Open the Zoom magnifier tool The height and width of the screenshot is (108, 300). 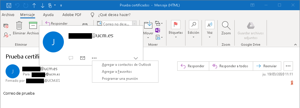226,25
